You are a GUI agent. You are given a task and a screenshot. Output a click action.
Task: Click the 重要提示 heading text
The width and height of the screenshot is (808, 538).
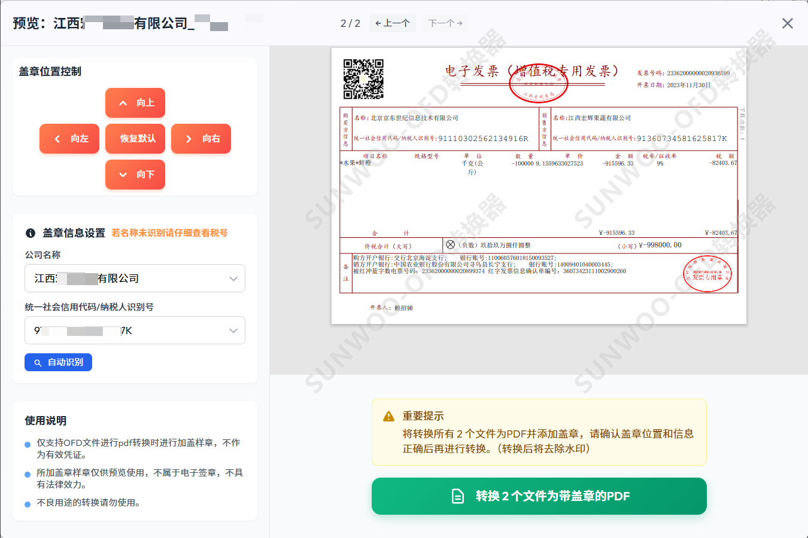coord(423,416)
